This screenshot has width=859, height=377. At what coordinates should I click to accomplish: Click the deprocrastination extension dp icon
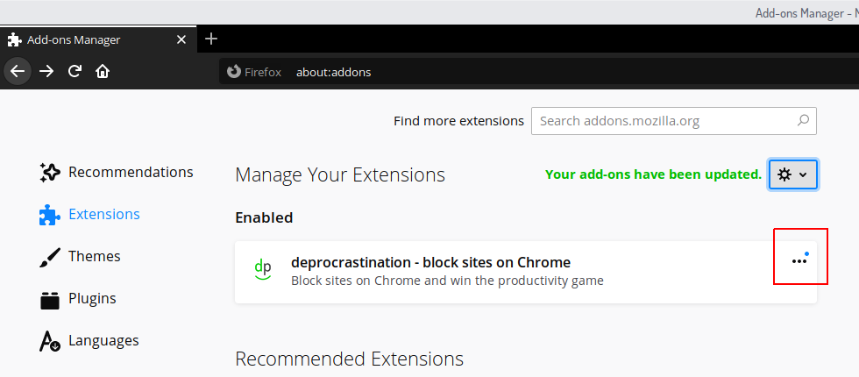point(262,269)
